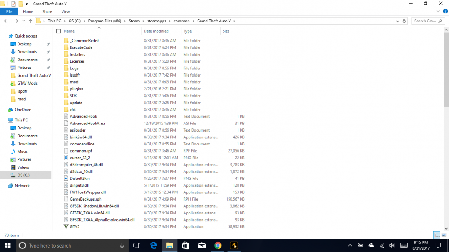Viewport: 449px width, 252px height.
Task: Select OneDrive in navigation pane
Action: (22, 110)
